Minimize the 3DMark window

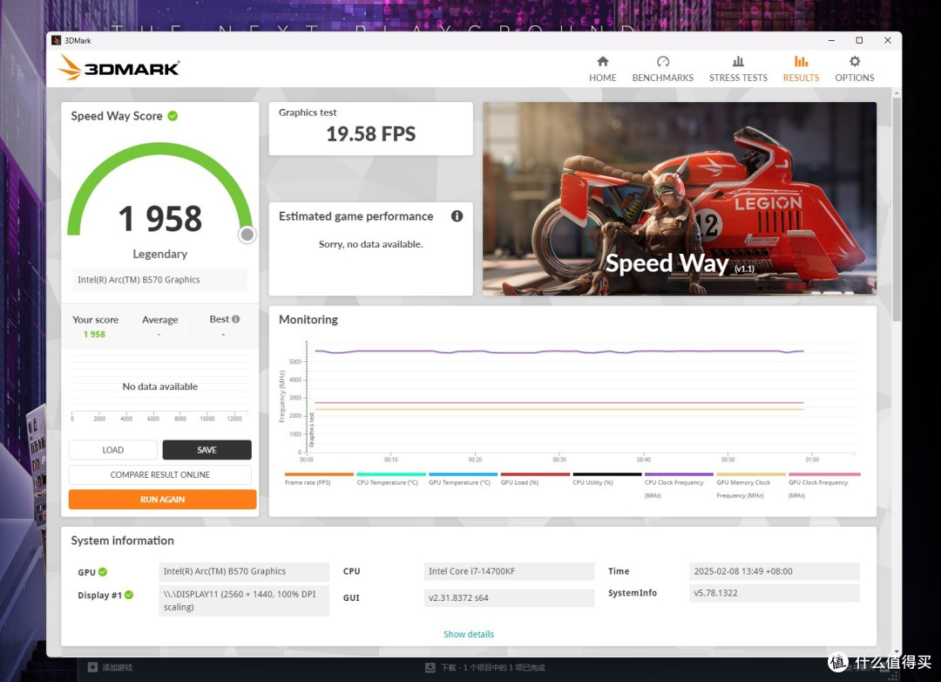click(x=831, y=40)
